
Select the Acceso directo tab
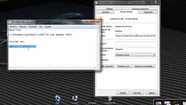click(126, 12)
